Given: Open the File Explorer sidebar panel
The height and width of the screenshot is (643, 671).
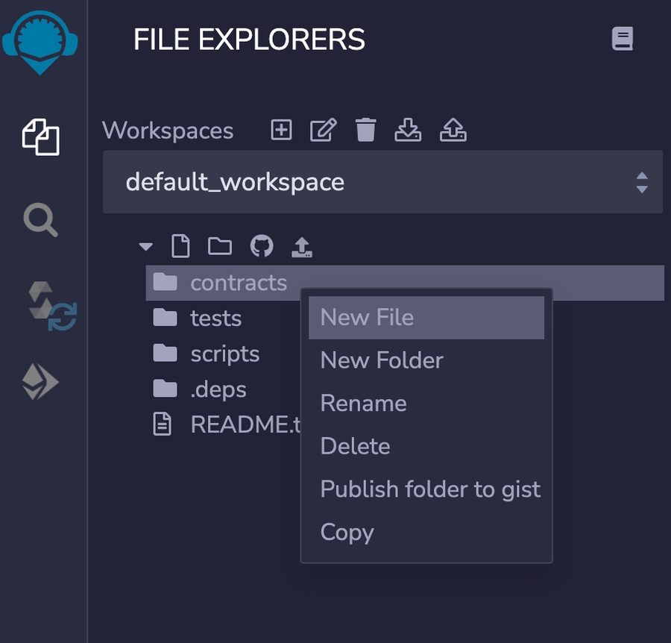Looking at the screenshot, I should (x=42, y=137).
